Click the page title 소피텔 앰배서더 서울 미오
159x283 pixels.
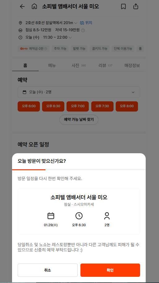tap(71, 6)
